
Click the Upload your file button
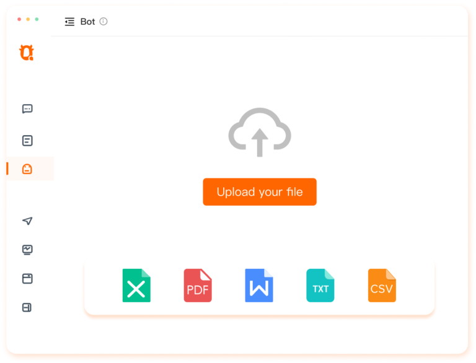(x=260, y=192)
